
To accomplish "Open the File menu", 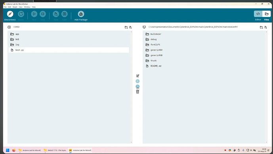I will 5,7.
